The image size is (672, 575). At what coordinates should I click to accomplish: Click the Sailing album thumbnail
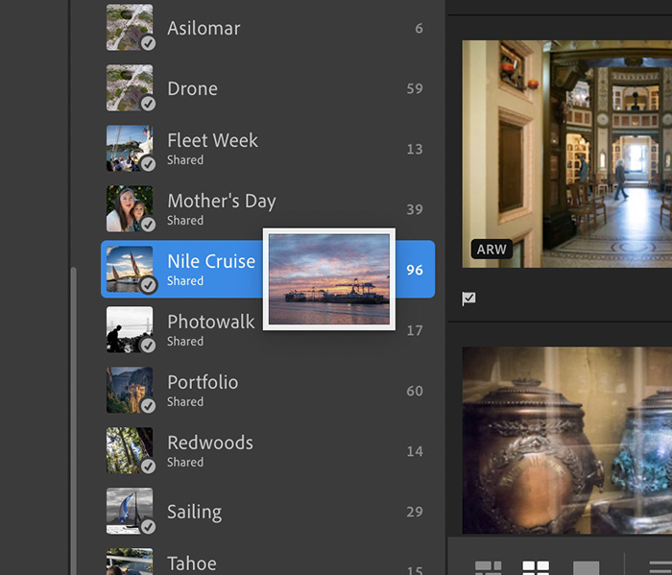(130, 511)
